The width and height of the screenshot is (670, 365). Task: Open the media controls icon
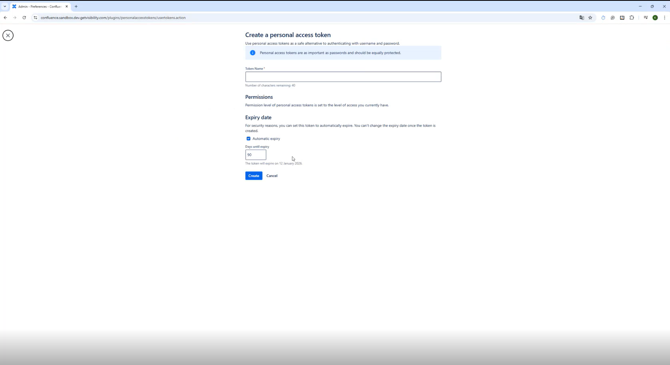(x=646, y=18)
